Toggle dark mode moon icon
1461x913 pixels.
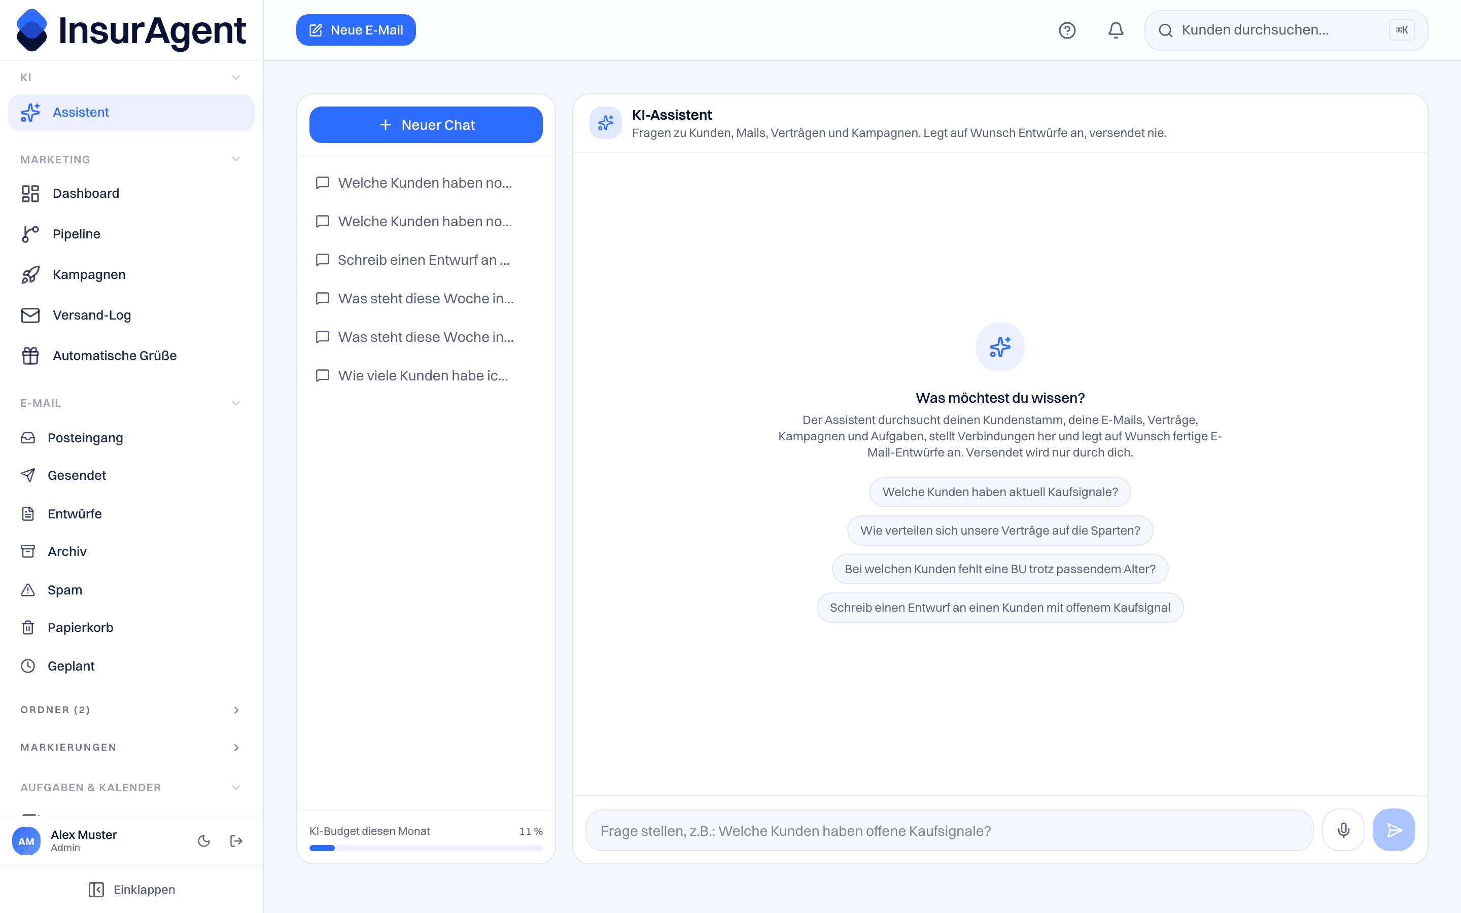204,840
